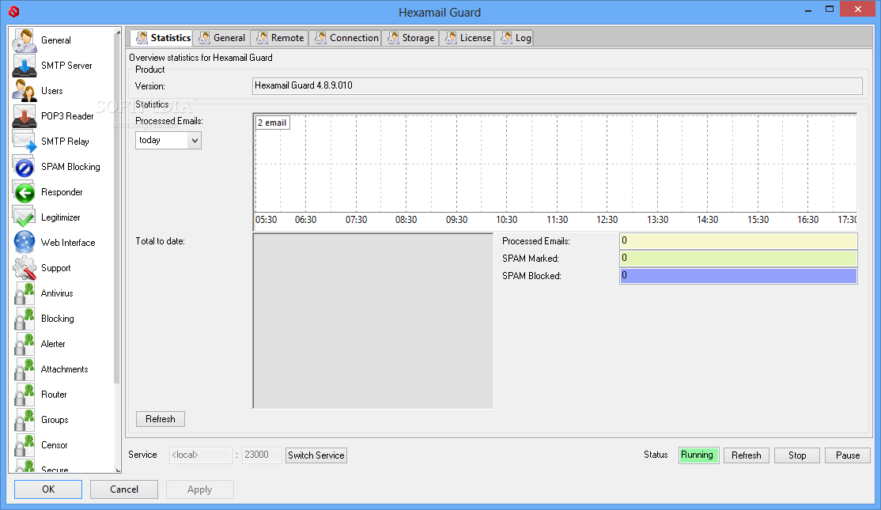Switch to the Remote tab label
Viewport: 881px width, 510px height.
click(x=287, y=38)
